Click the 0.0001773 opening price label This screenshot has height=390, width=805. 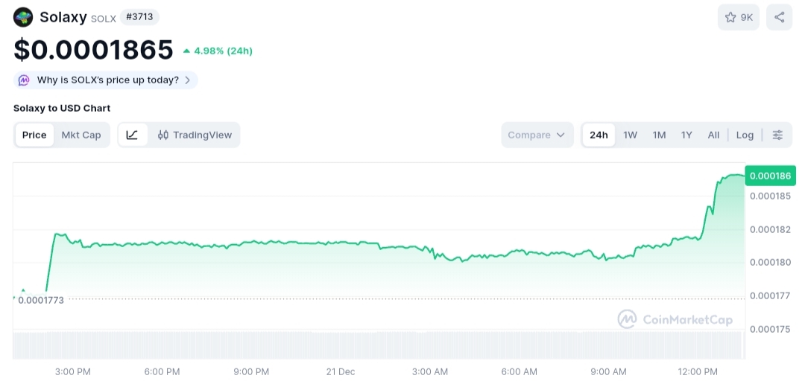(x=41, y=300)
